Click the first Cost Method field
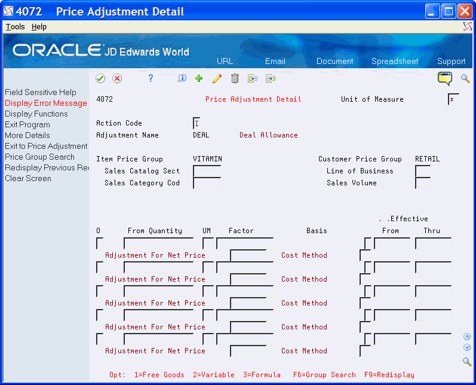The height and width of the screenshot is (385, 476). (365, 255)
